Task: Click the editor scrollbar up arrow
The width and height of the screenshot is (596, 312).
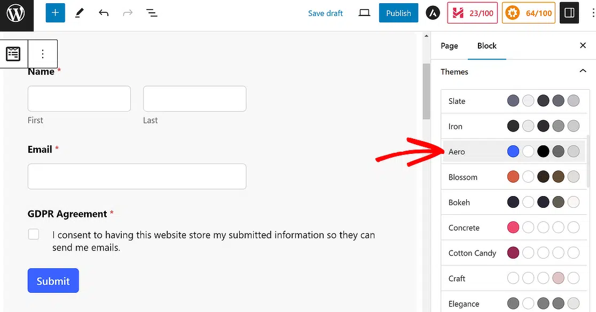Action: pyautogui.click(x=426, y=36)
